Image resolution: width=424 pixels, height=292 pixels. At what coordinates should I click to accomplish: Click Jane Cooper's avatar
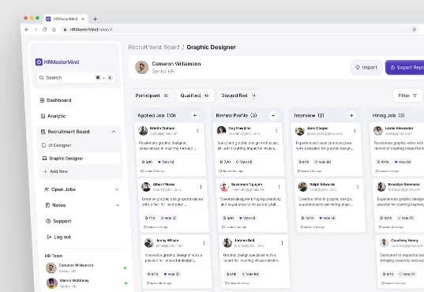(x=300, y=131)
